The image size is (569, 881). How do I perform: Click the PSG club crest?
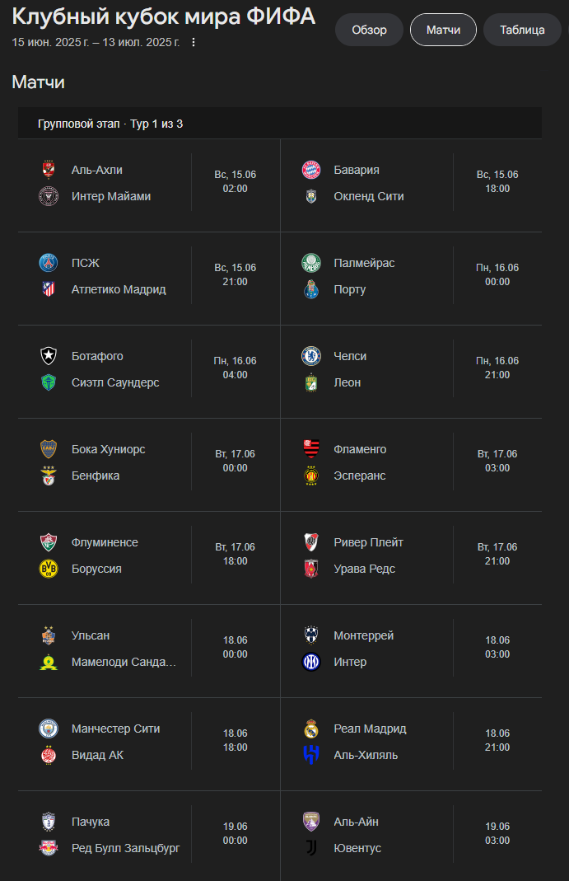coord(49,262)
